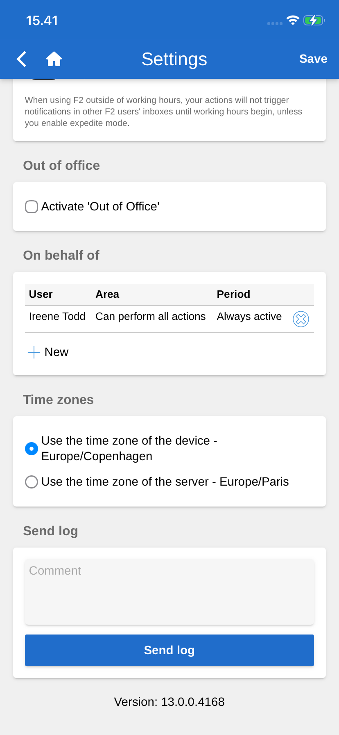The height and width of the screenshot is (735, 339).
Task: Go to the home screen icon
Action: click(54, 59)
